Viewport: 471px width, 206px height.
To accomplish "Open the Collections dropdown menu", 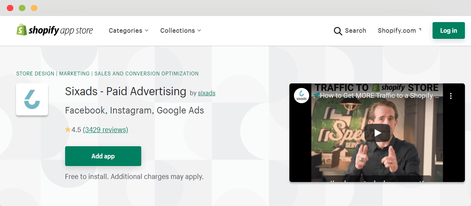I will pos(180,30).
